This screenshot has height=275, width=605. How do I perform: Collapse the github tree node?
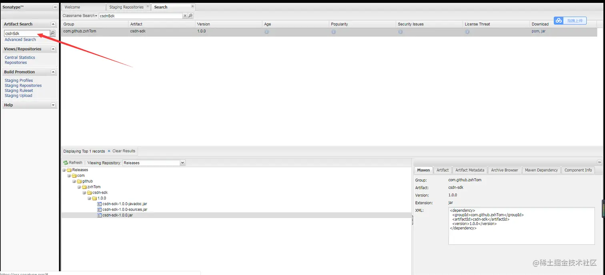[74, 181]
